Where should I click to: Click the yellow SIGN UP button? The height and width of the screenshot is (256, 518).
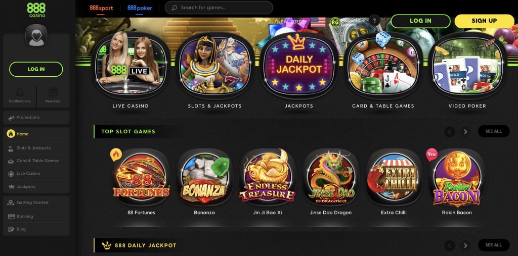[484, 21]
